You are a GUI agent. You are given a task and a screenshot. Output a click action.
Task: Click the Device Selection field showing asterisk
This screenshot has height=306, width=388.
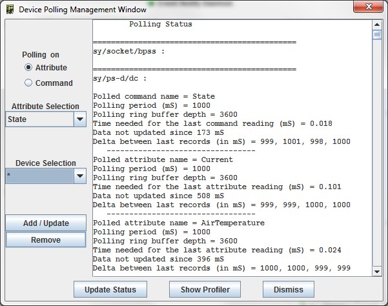tap(39, 176)
